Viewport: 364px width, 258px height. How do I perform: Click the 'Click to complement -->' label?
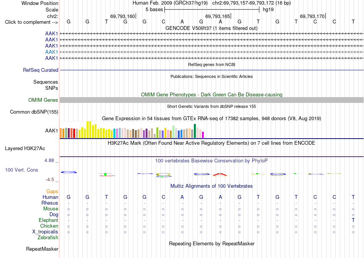pos(31,22)
